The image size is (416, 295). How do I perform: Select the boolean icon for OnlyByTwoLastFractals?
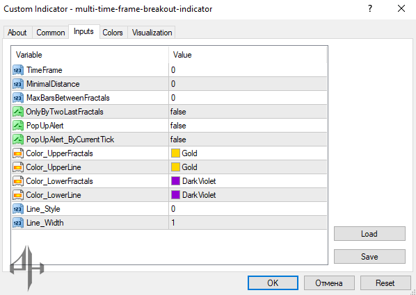pyautogui.click(x=18, y=112)
